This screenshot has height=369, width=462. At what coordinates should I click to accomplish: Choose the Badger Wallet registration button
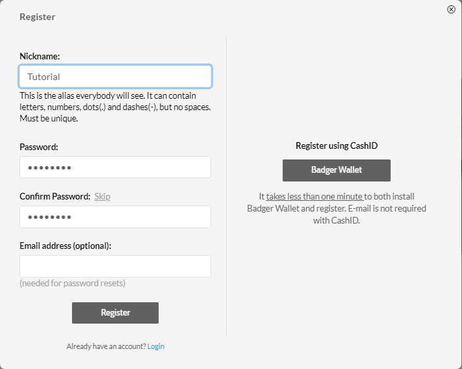[337, 171]
